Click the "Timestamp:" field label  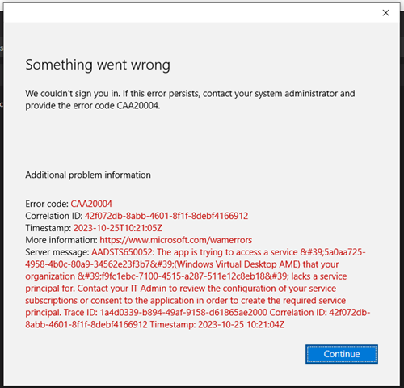[x=48, y=228]
